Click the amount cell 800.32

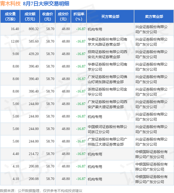pos(34,29)
